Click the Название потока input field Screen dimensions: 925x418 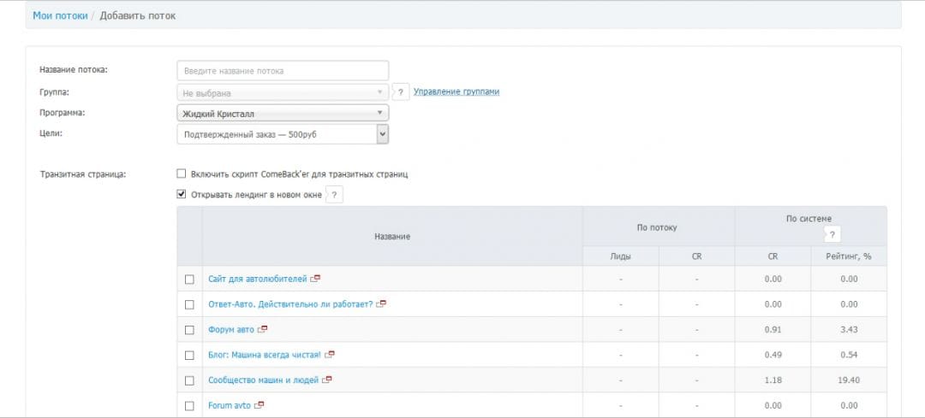[x=282, y=71]
